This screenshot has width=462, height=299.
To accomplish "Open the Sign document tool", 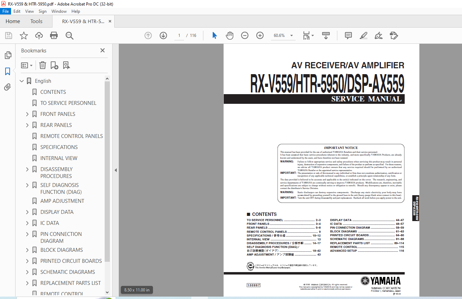I will 379,36.
